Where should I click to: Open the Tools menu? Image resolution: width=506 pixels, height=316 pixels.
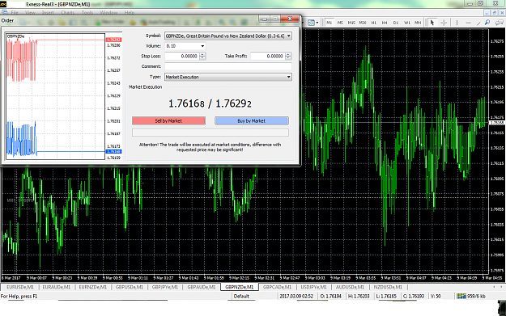(87, 13)
